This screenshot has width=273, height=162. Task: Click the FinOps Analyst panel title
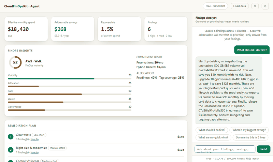pyautogui.click(x=206, y=18)
